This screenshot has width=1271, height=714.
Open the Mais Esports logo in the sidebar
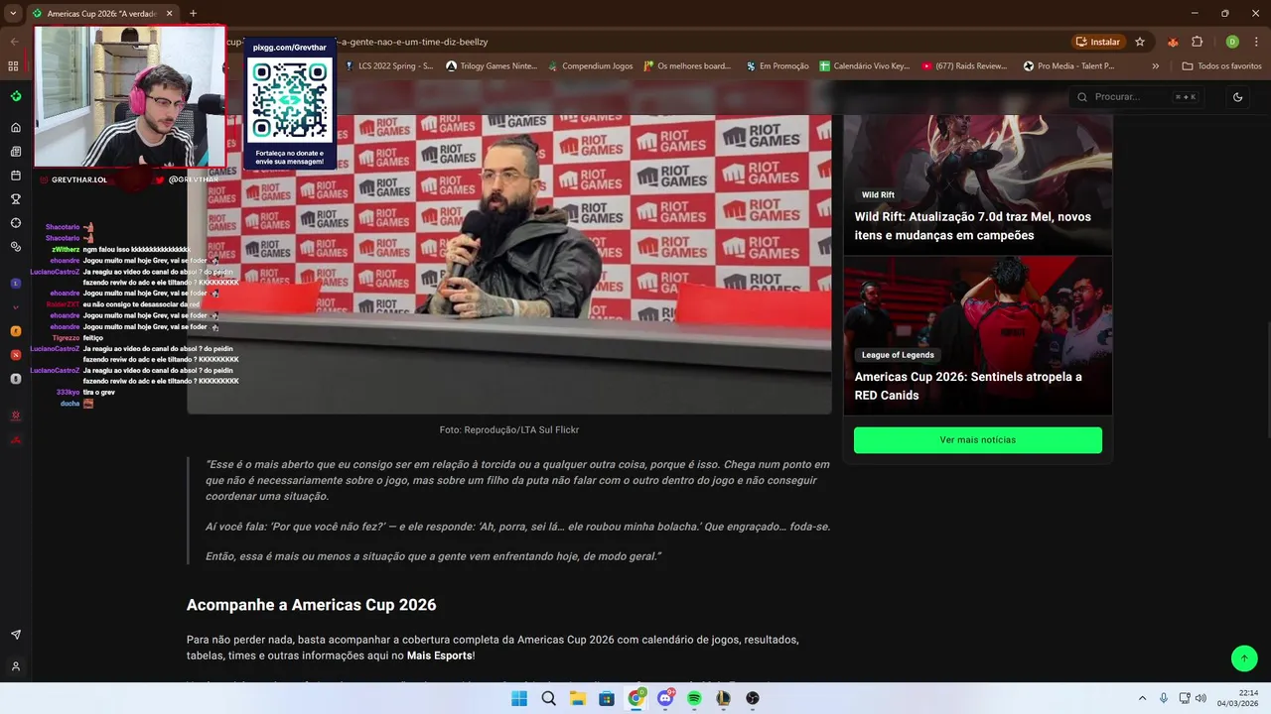click(16, 96)
